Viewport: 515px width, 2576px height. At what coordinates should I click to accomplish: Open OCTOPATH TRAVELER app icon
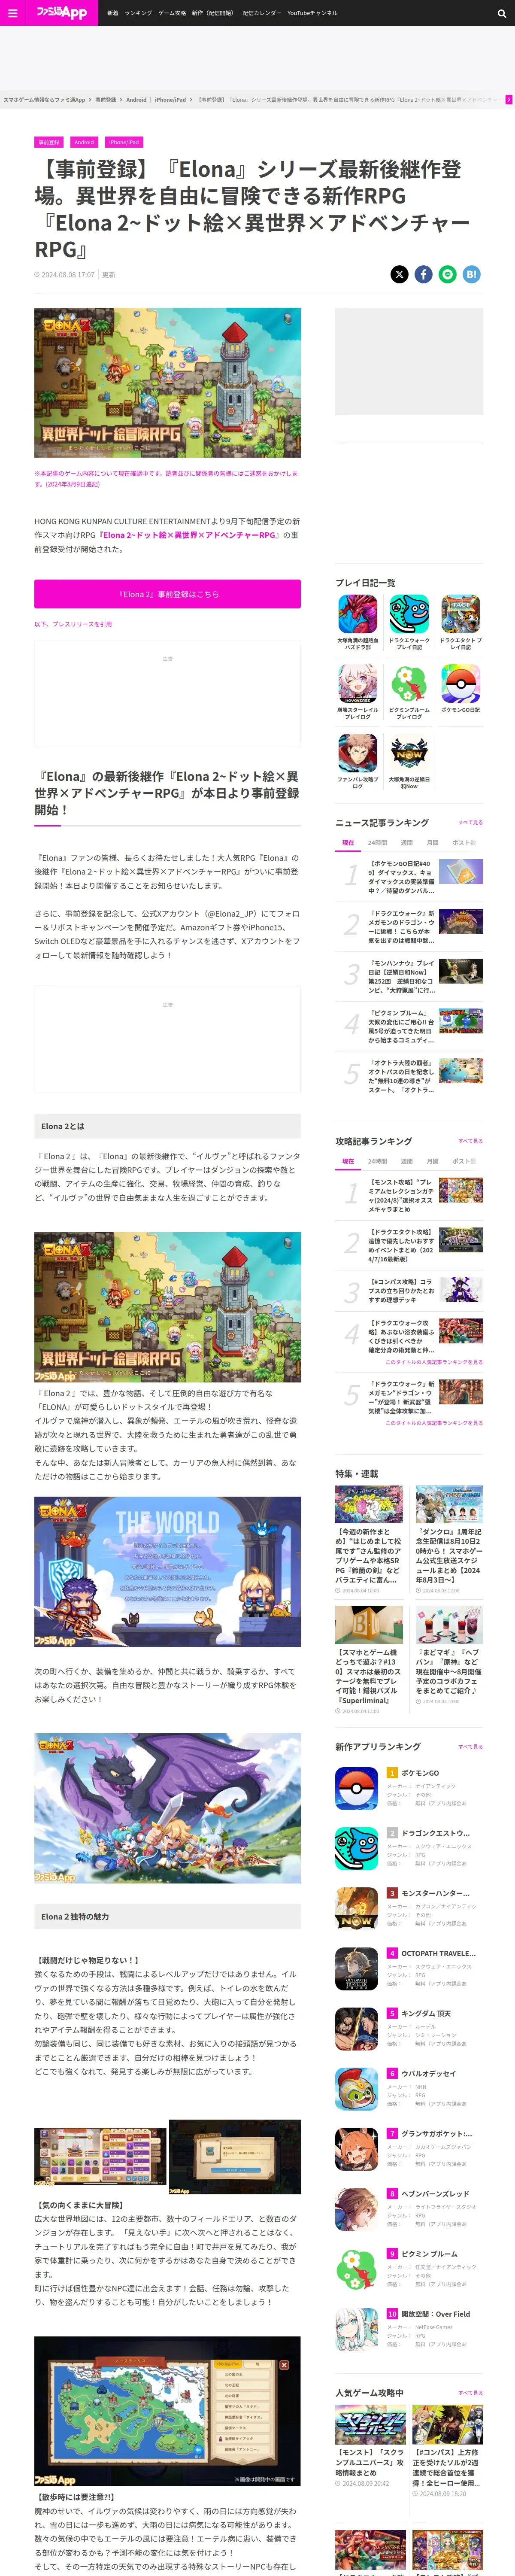tap(356, 1969)
